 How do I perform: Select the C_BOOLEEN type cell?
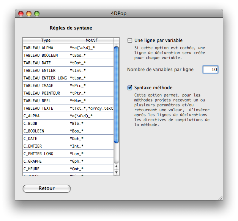point(46,131)
